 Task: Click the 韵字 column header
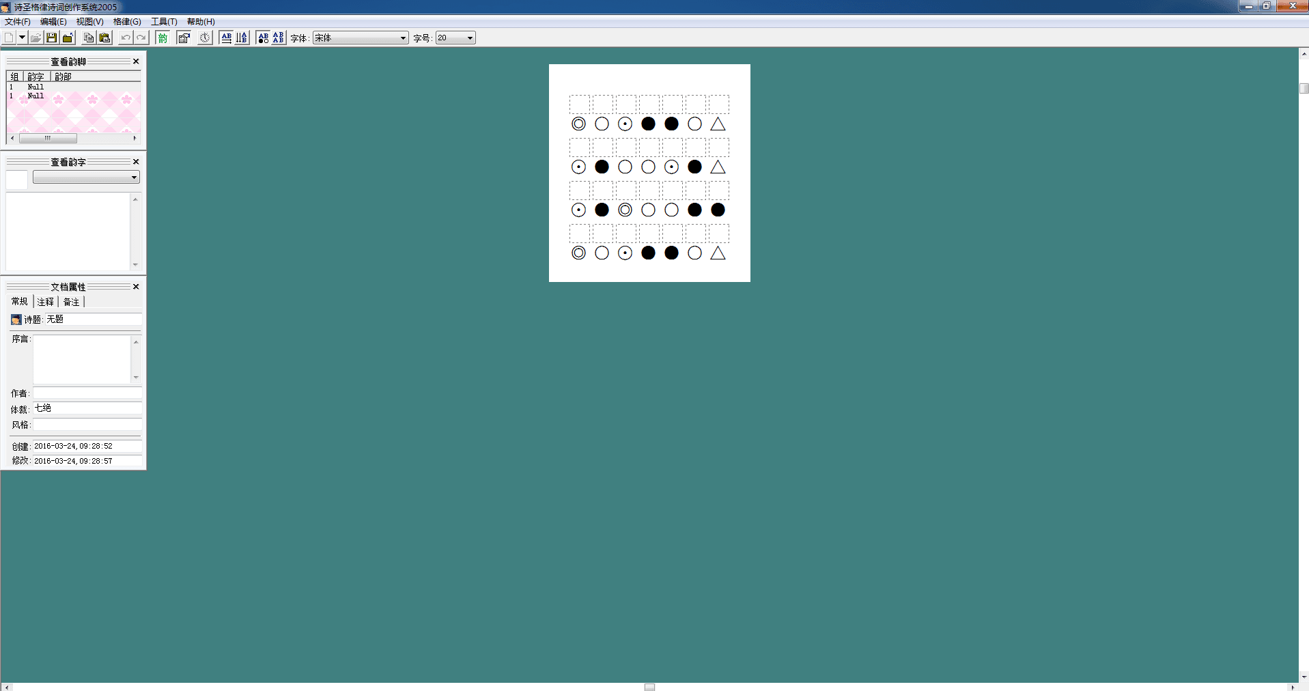37,76
